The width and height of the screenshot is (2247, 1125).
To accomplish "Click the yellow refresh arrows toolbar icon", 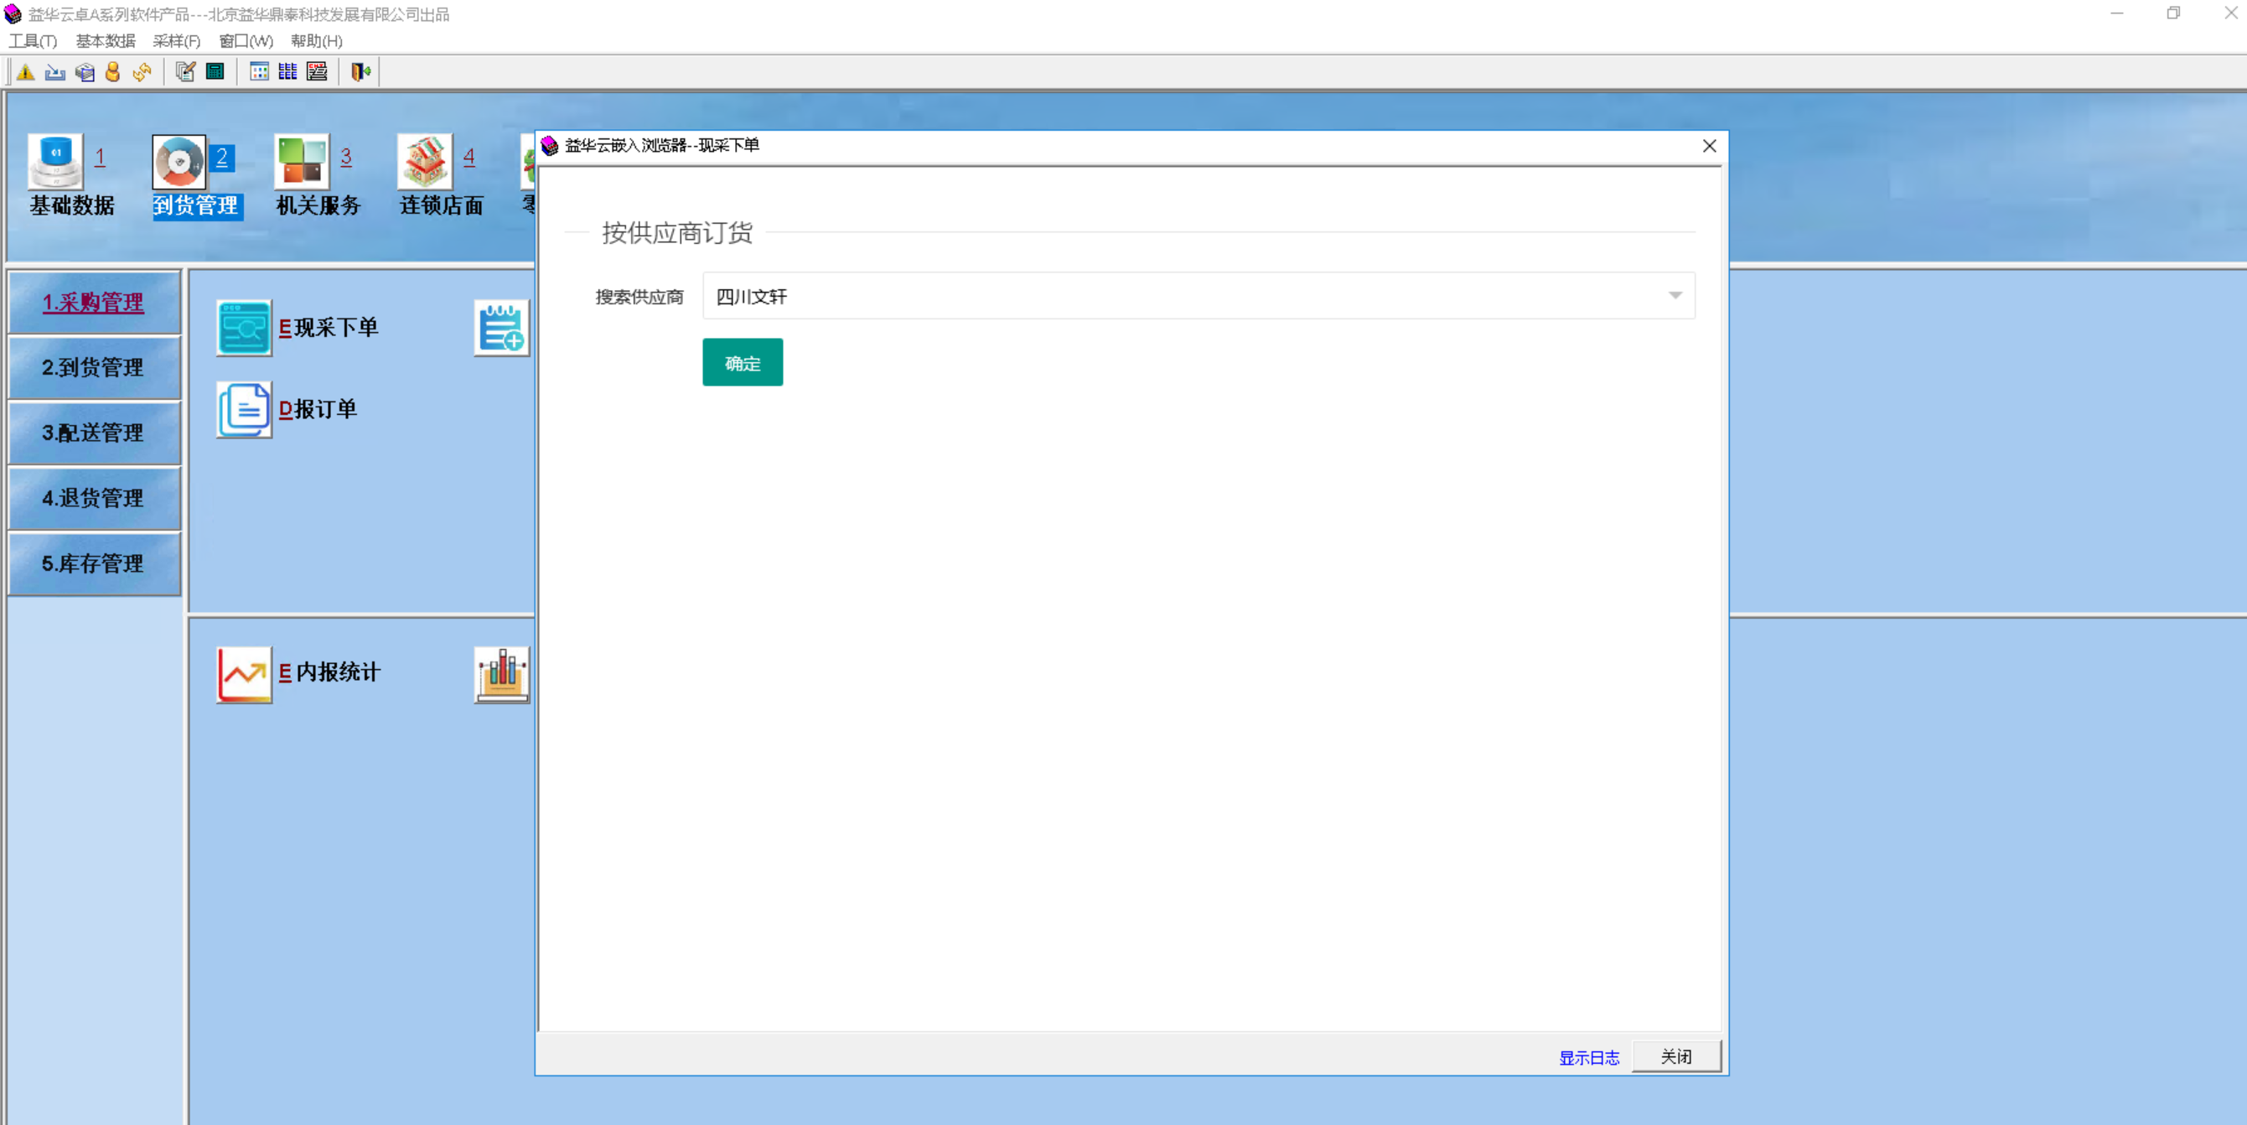I will [x=142, y=72].
